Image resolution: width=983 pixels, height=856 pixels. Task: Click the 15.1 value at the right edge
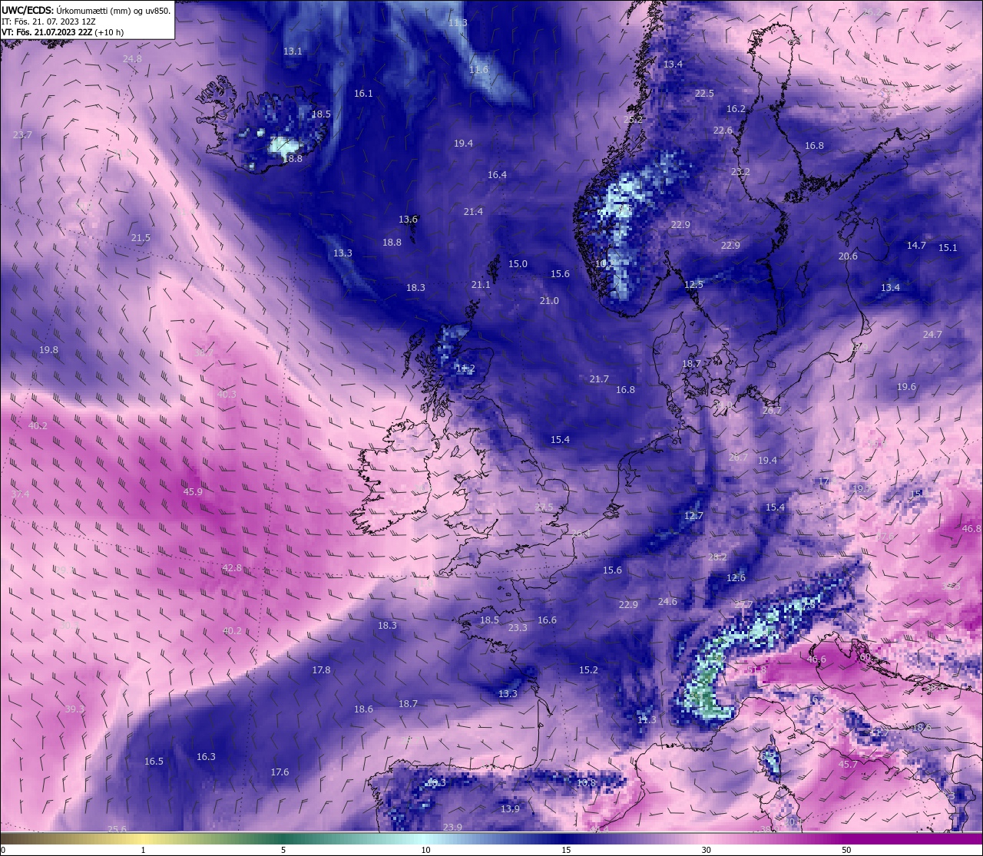pos(948,248)
